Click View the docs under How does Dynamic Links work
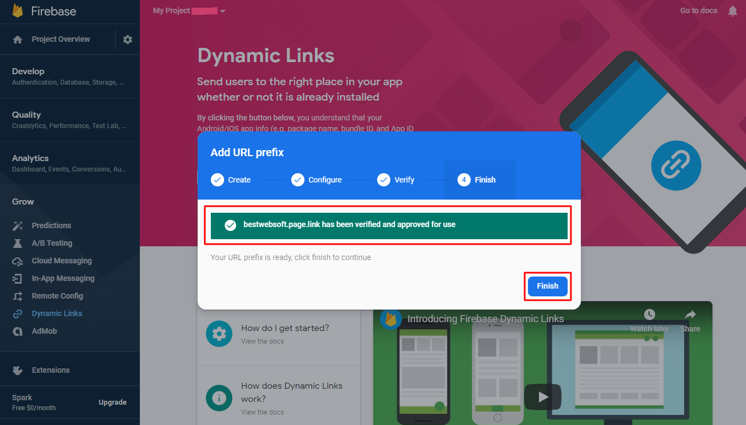The height and width of the screenshot is (425, 746). pyautogui.click(x=263, y=412)
